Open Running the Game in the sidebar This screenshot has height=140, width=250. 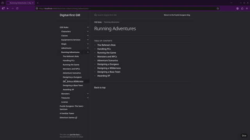(71, 65)
